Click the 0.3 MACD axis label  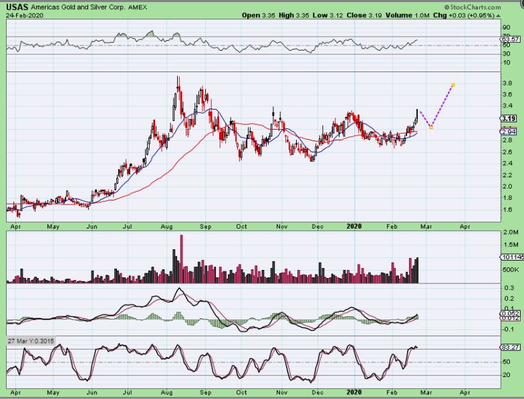[x=509, y=287]
